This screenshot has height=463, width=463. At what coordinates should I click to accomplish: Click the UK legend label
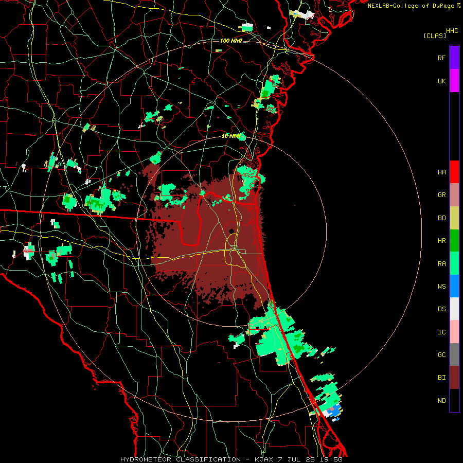tap(441, 81)
